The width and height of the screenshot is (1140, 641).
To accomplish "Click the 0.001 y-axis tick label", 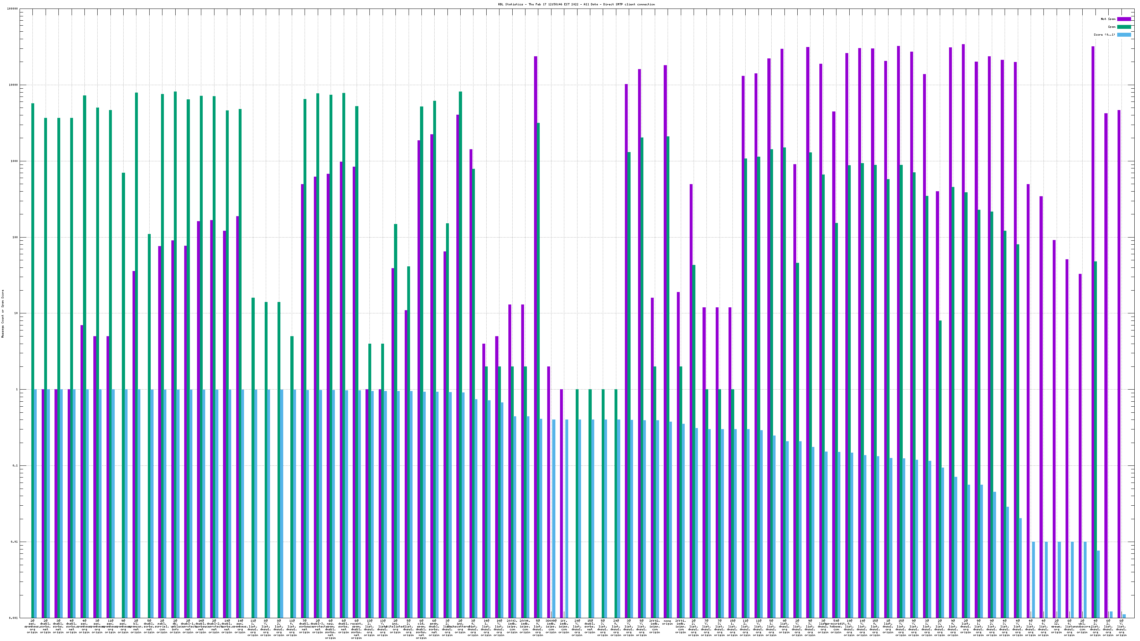I will 13,618.
